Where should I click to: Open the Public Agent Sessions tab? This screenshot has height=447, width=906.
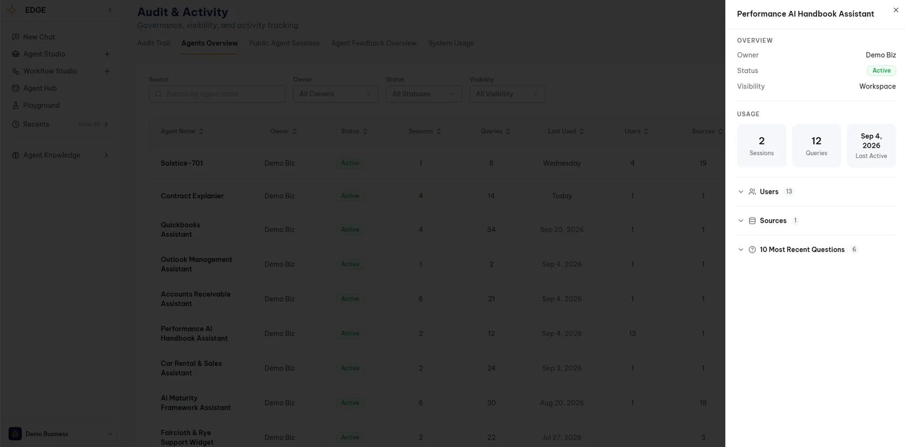pos(284,43)
